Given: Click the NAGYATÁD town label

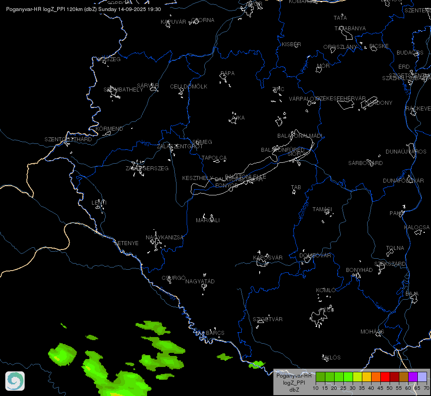Looking at the screenshot, I should coord(200,282).
